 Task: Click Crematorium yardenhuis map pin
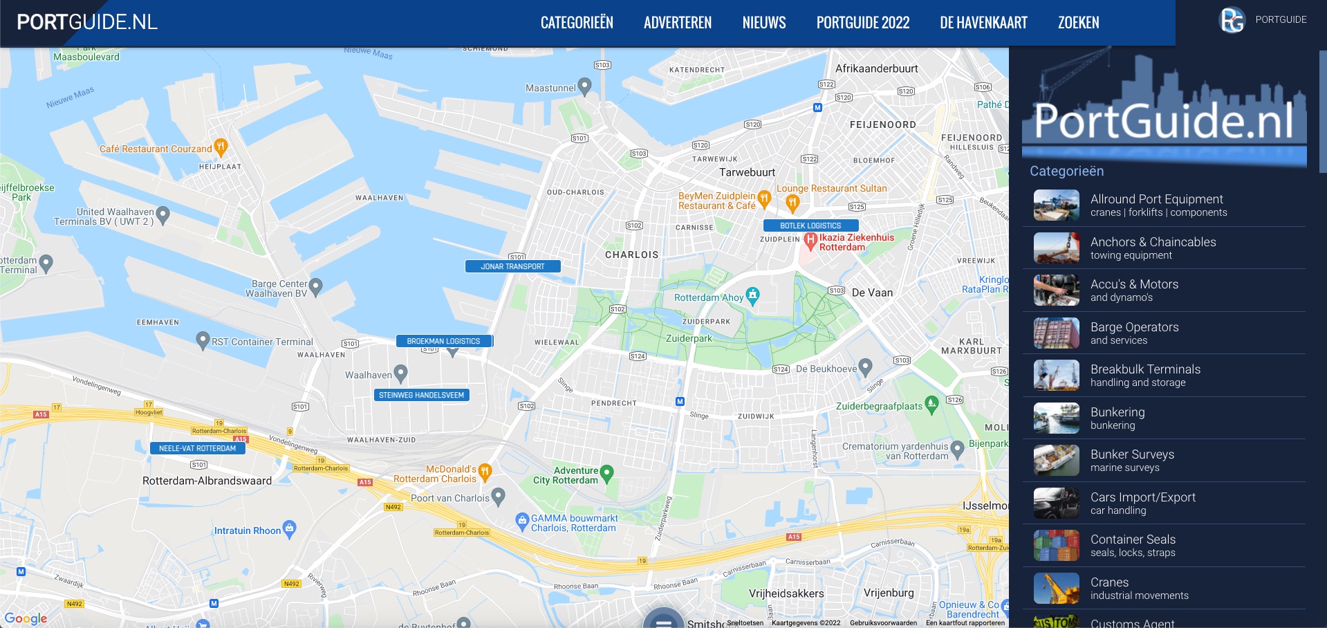(957, 449)
